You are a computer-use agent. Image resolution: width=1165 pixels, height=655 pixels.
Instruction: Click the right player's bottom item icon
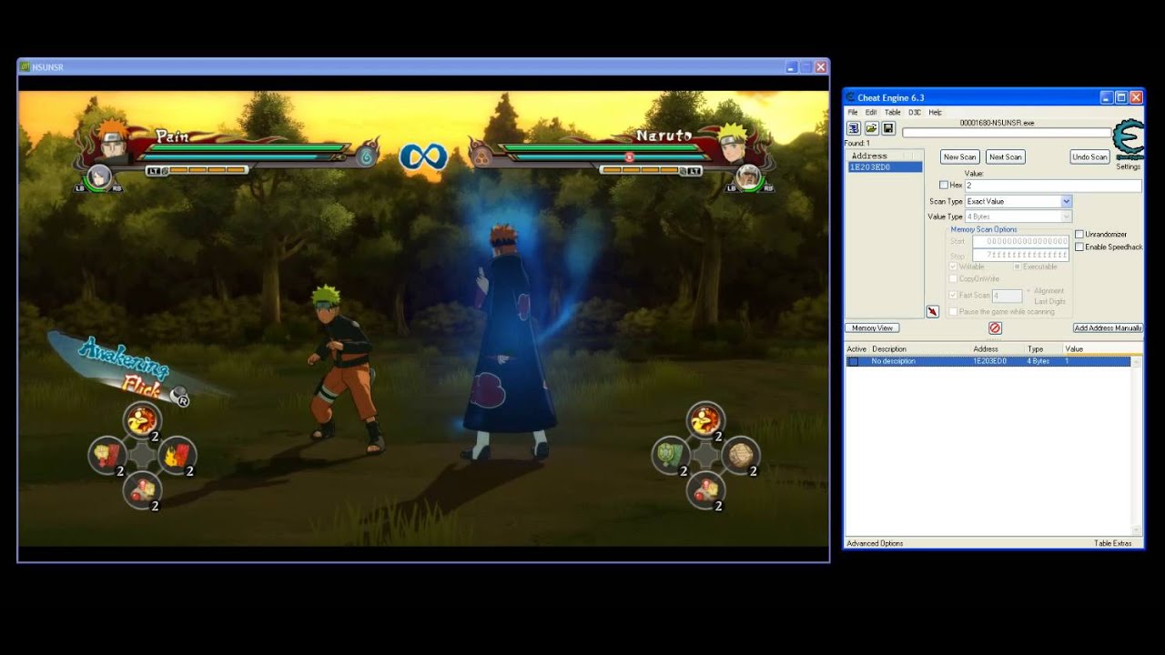coord(705,489)
